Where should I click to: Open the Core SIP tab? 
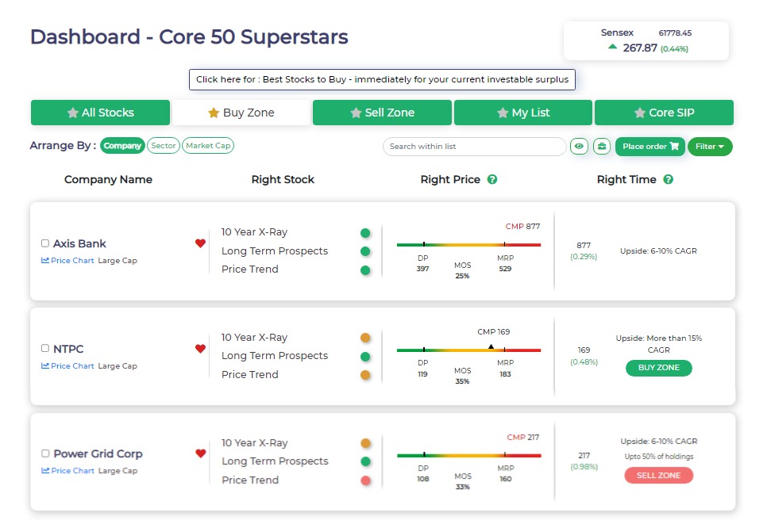(663, 113)
